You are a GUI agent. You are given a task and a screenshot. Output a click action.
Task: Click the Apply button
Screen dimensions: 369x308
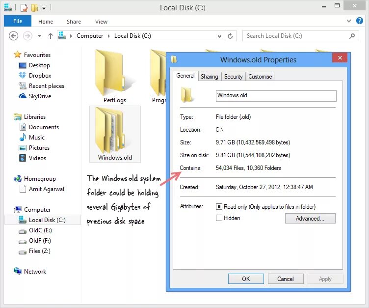pos(325,279)
